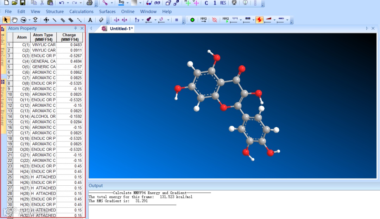Open the Y-axis rotation dropdown arrow
This screenshot has width=380, height=219.
click(x=143, y=20)
